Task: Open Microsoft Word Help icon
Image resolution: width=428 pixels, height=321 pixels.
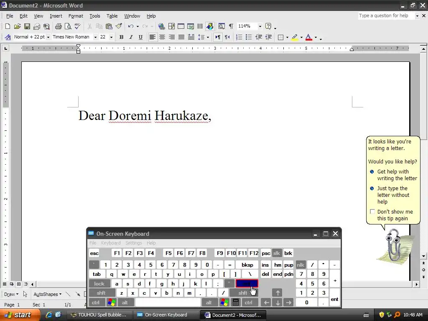Action: click(268, 26)
